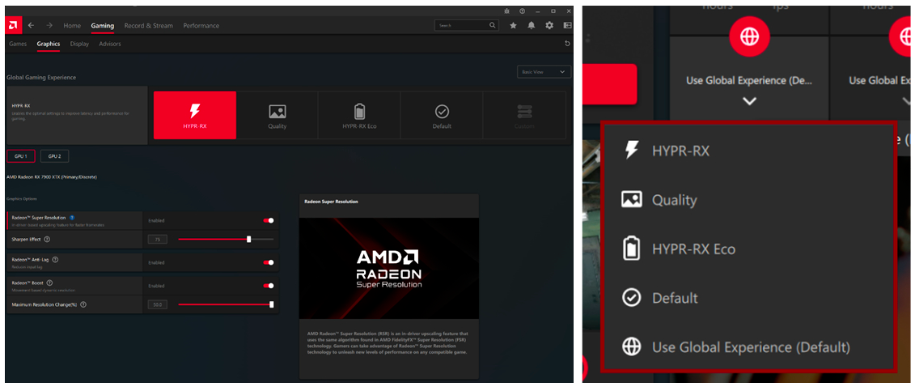Disable the Radeon Super Resolution toggle
The height and width of the screenshot is (391, 915).
point(269,220)
